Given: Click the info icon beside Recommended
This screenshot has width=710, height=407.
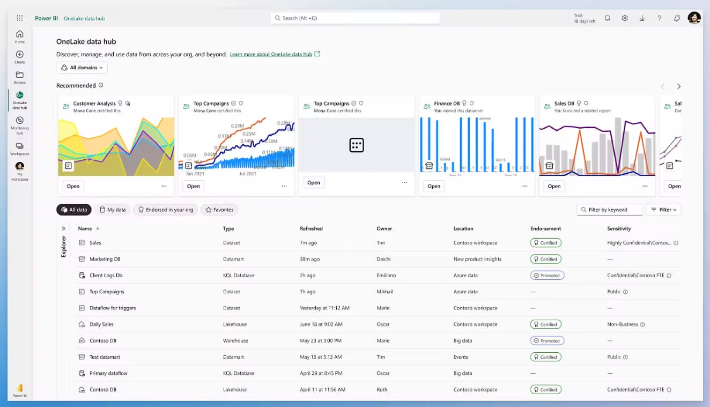Looking at the screenshot, I should click(101, 85).
